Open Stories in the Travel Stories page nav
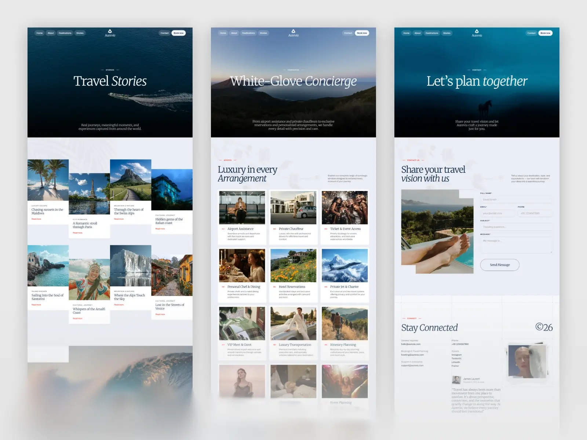This screenshot has width=587, height=440. pos(80,33)
